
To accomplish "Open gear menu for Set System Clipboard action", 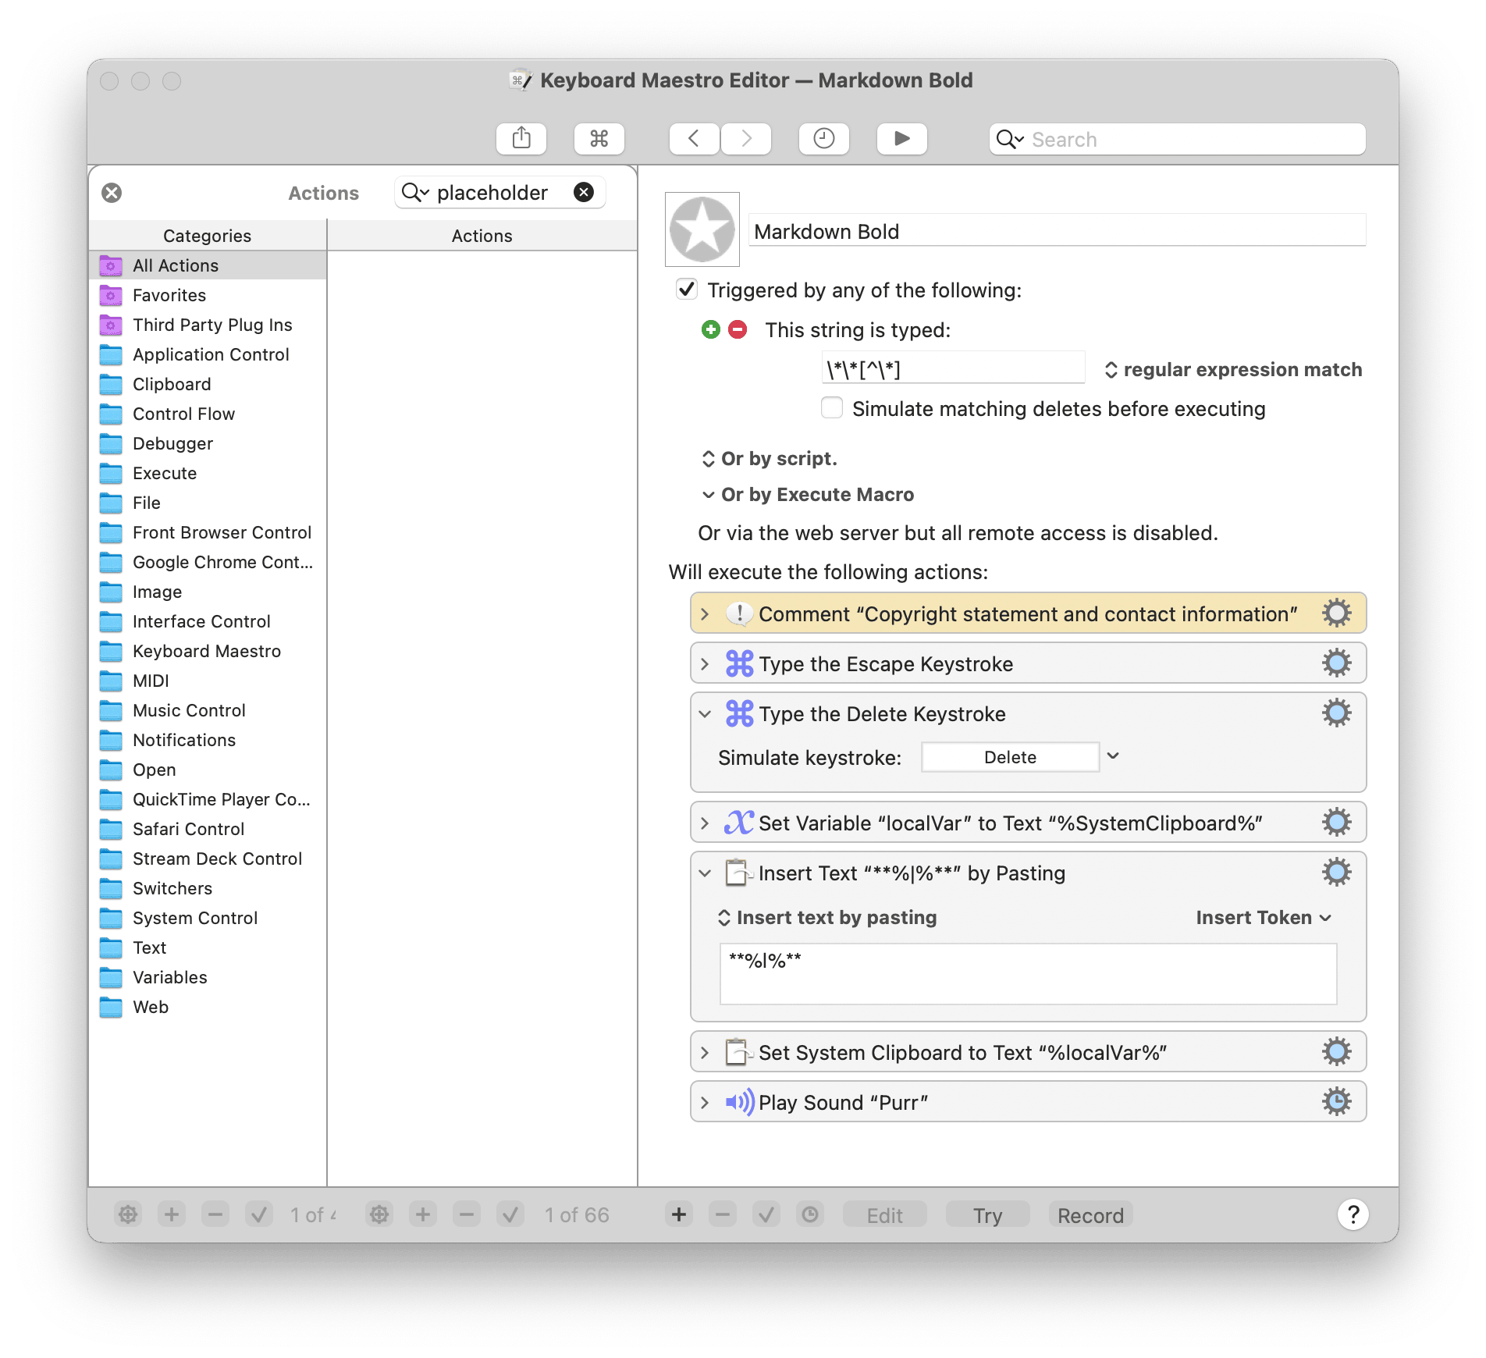I will pyautogui.click(x=1337, y=1052).
